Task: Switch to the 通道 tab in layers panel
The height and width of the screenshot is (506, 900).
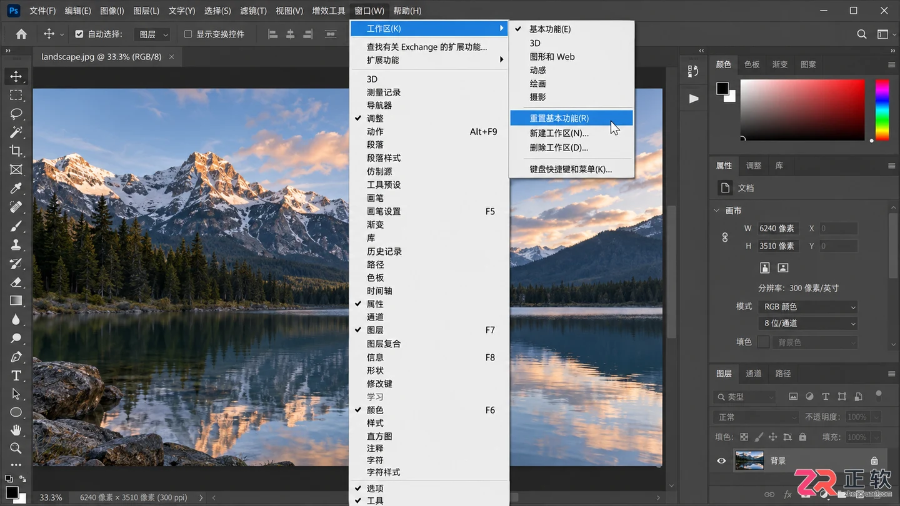Action: tap(754, 374)
